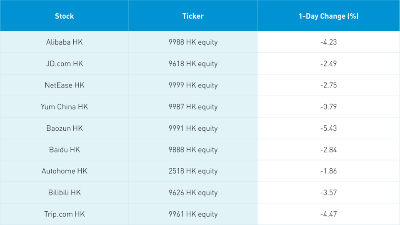
Task: Click the Stock column header
Action: [x=64, y=16]
